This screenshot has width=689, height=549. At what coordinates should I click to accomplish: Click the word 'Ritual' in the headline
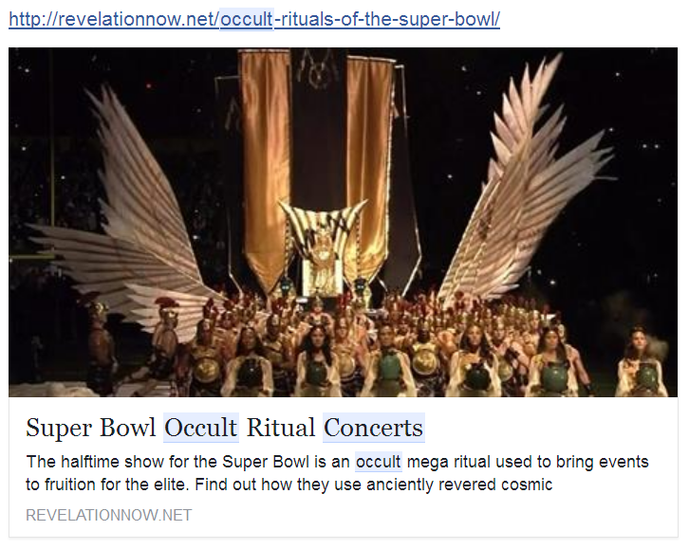281,427
